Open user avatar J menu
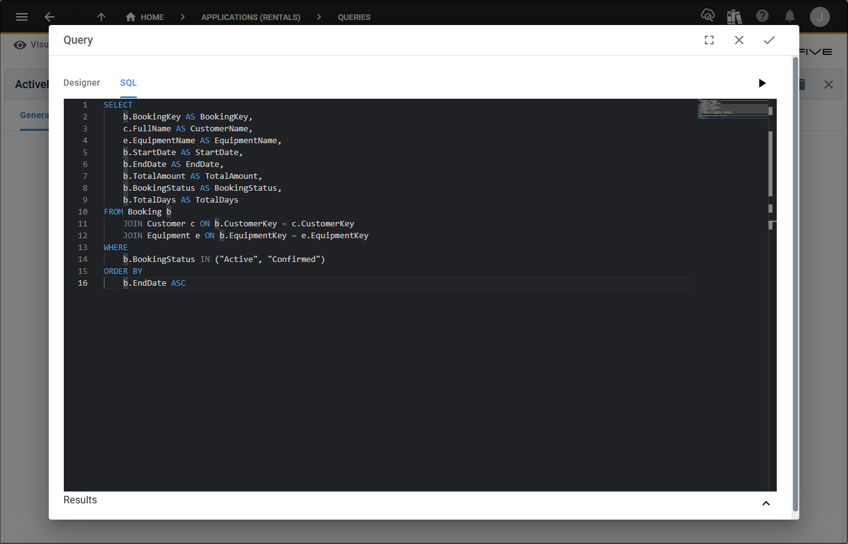This screenshot has width=848, height=544. click(x=820, y=17)
